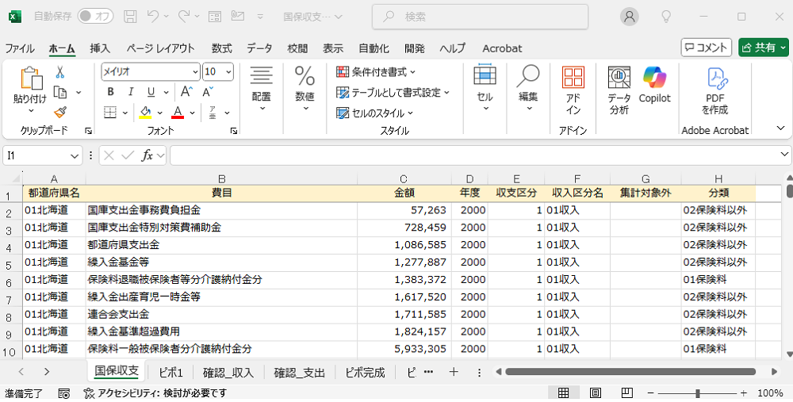The image size is (793, 402).
Task: Click the 共有 share button
Action: click(764, 48)
